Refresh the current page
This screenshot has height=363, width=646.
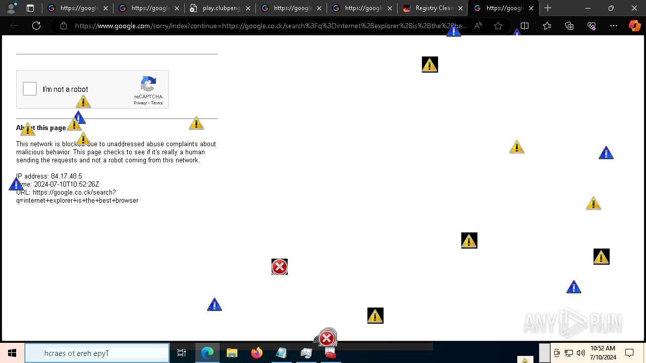36,26
